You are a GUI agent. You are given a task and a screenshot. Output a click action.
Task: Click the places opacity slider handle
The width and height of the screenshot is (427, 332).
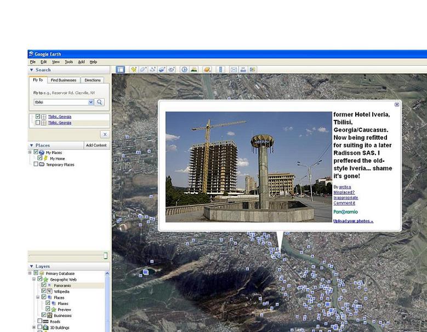click(x=105, y=255)
